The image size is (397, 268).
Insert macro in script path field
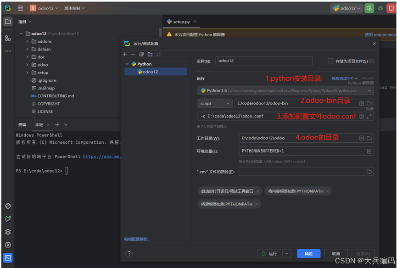pos(362,103)
